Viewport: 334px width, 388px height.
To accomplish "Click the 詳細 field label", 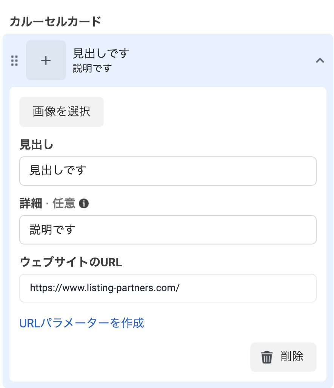I will point(30,204).
